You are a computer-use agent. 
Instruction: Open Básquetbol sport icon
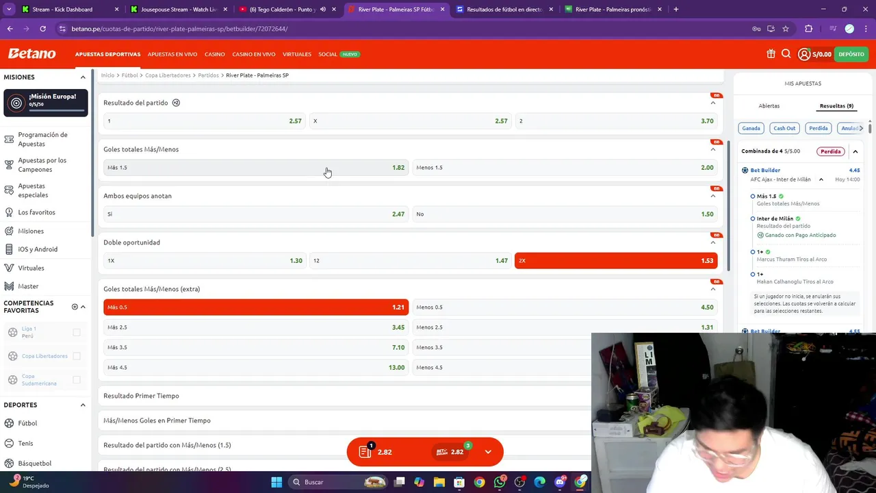pos(9,463)
